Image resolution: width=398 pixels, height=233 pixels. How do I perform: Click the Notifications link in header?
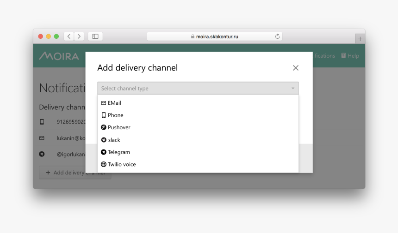click(324, 56)
